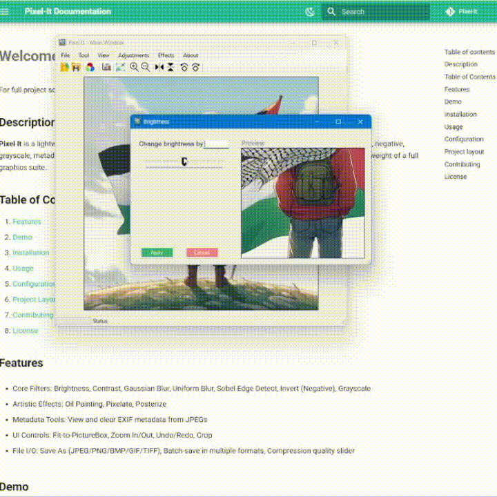
Task: Go to Installation in numbered contents list
Action: pyautogui.click(x=31, y=253)
